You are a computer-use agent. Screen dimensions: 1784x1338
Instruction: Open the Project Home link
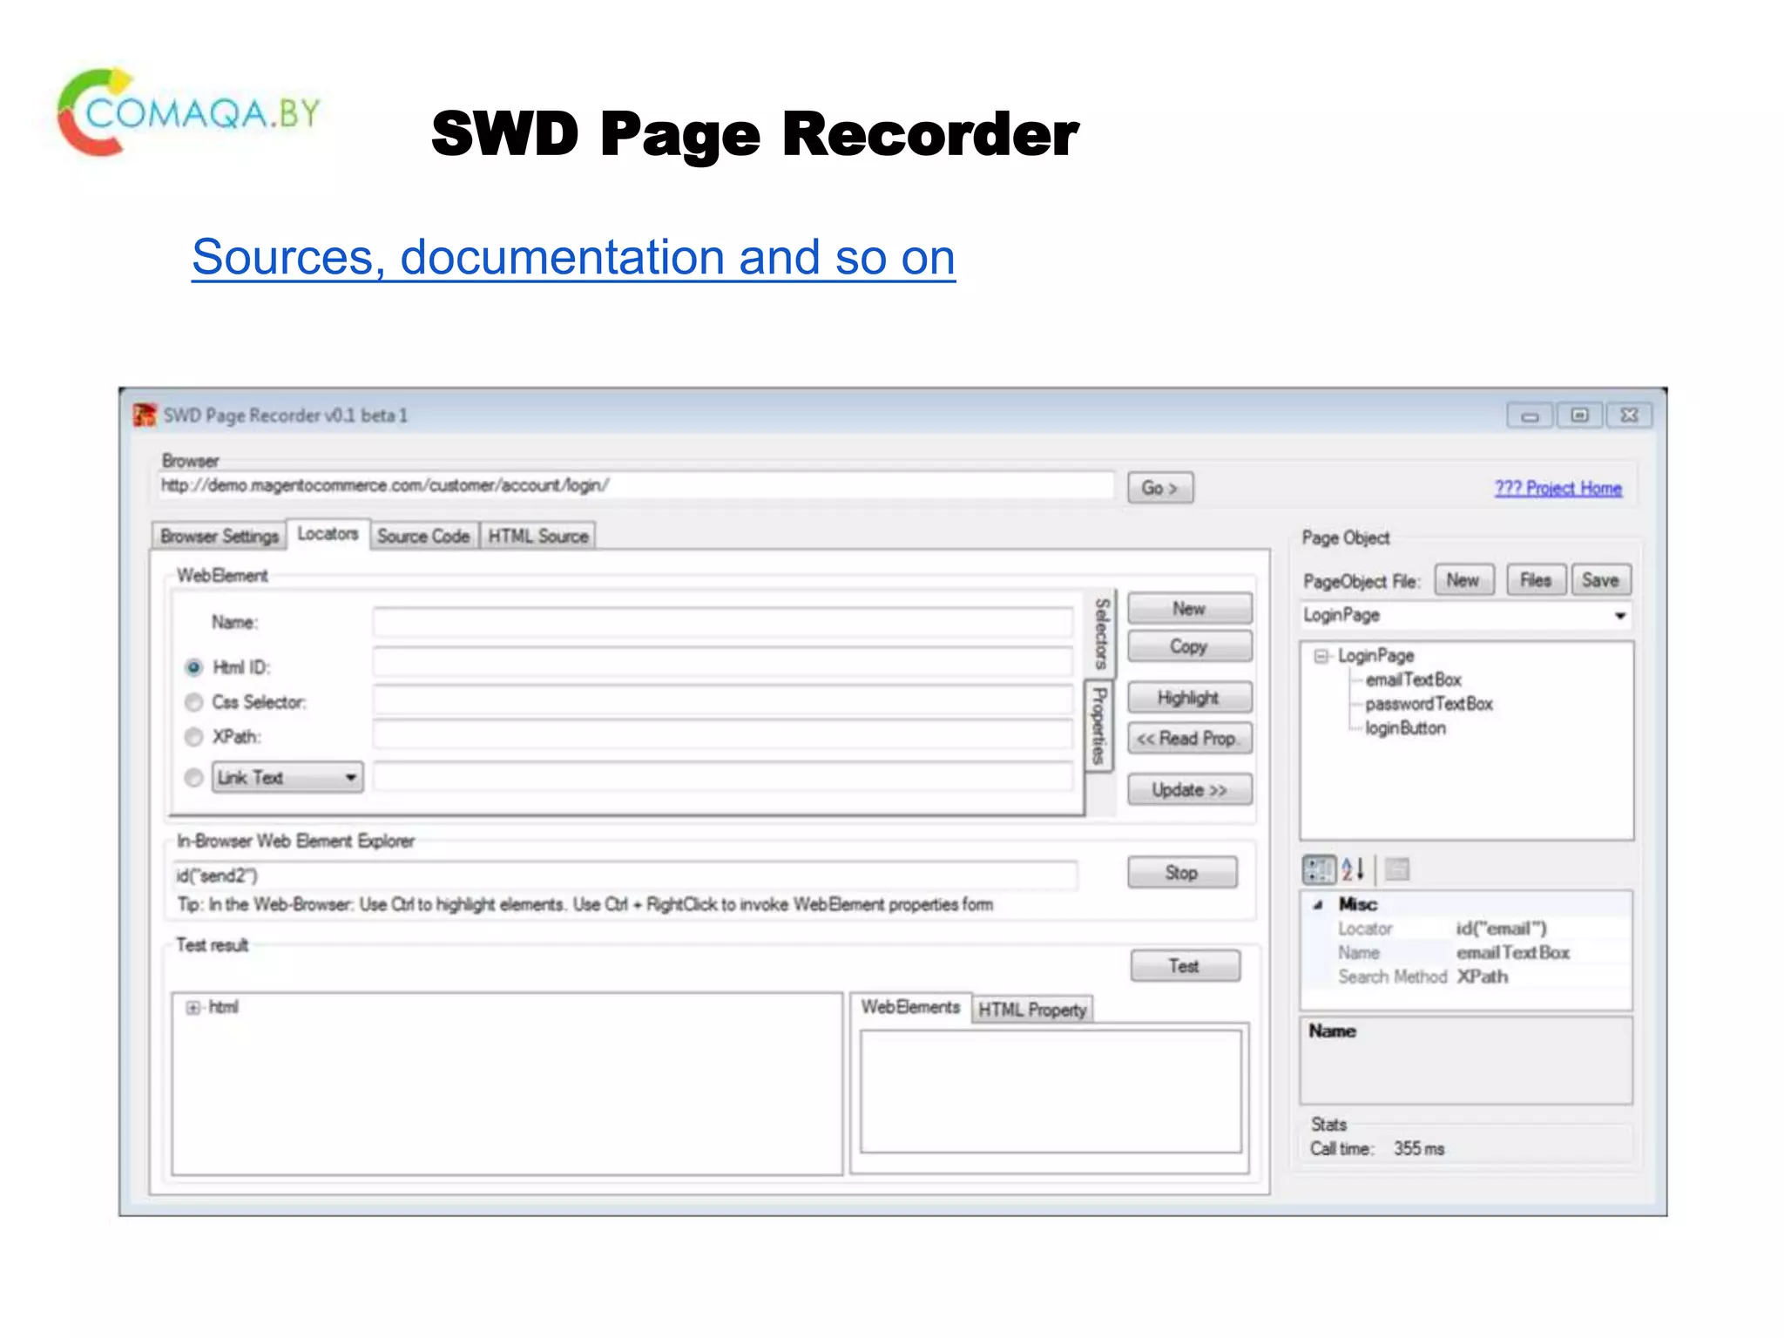point(1558,488)
